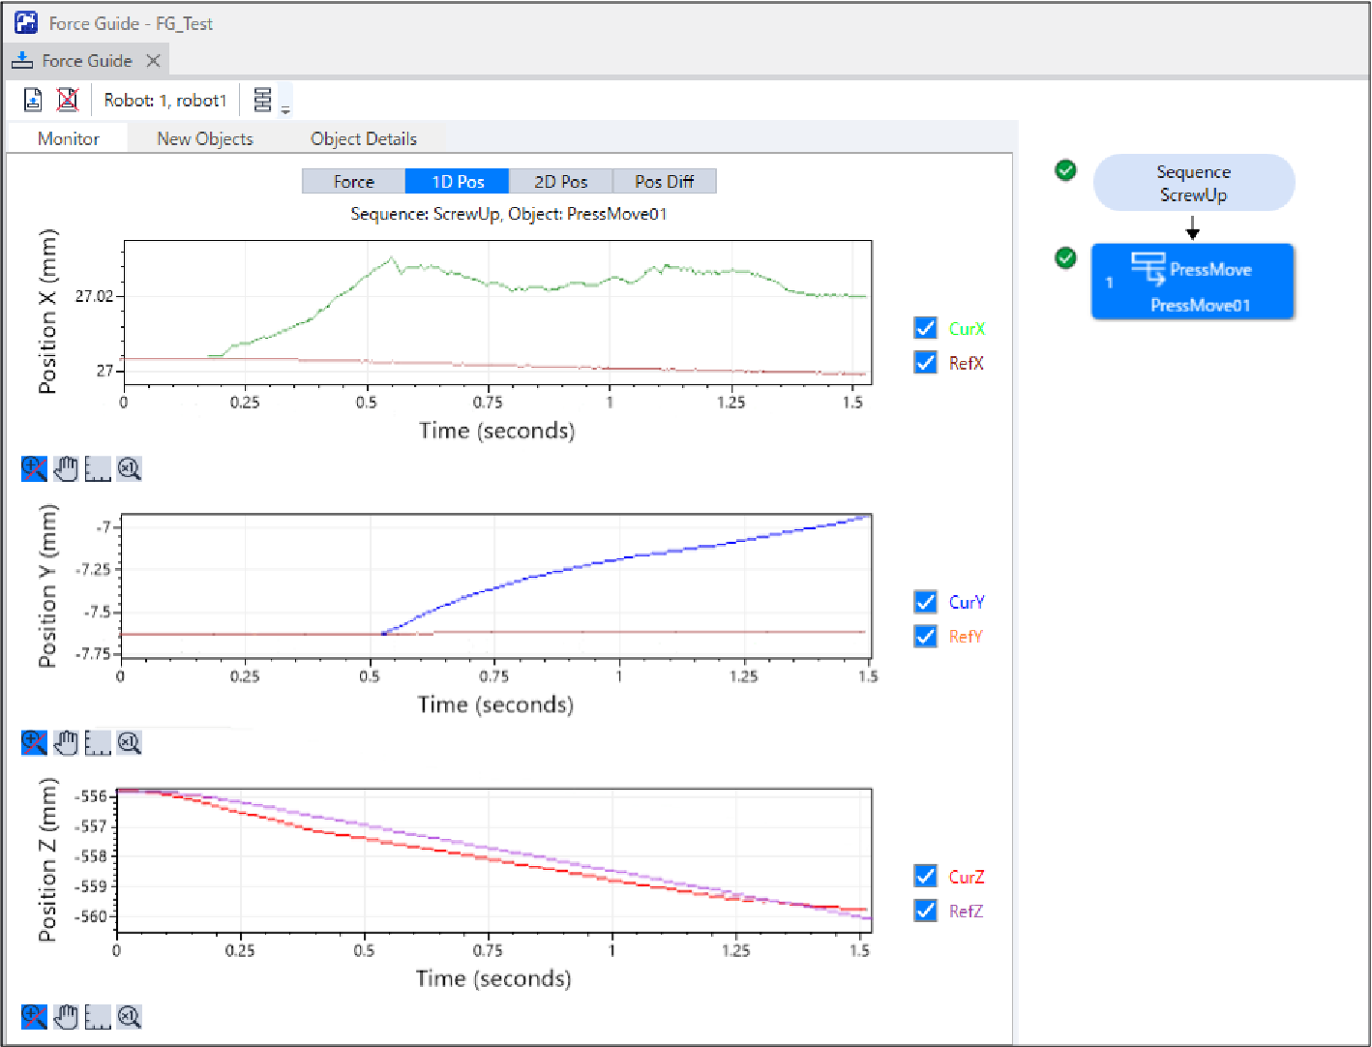1372x1047 pixels.
Task: Show the Pos Diff graph view
Action: 665,182
